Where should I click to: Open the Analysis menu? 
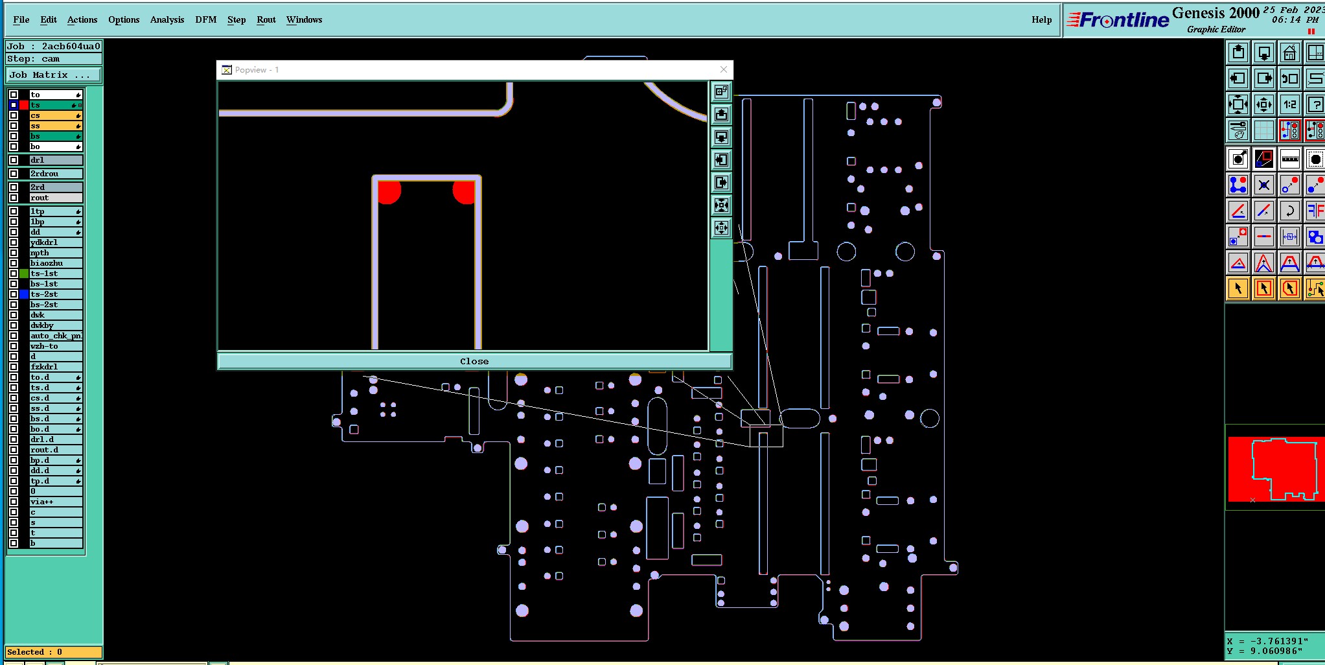[x=167, y=19]
